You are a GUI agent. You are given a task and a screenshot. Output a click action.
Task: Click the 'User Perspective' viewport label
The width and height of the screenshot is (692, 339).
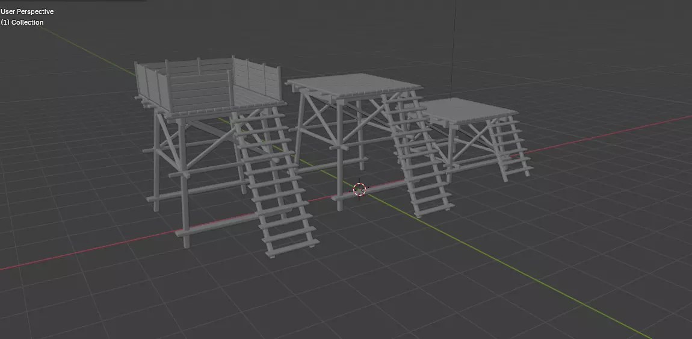point(27,11)
